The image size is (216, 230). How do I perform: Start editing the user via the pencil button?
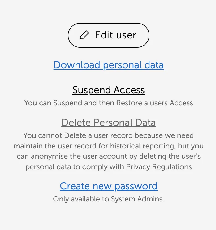[108, 35]
